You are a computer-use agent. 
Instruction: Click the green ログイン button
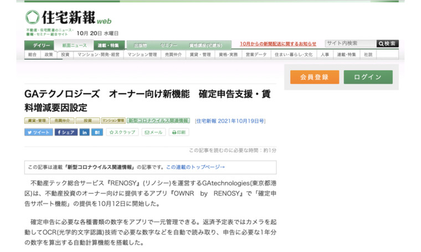368,77
